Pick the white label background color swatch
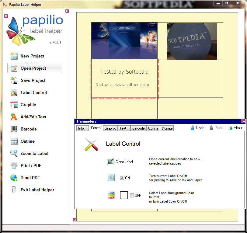 pos(124,195)
